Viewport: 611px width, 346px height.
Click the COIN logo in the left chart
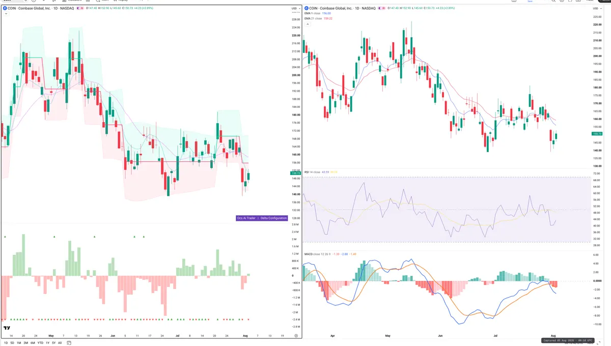point(5,8)
